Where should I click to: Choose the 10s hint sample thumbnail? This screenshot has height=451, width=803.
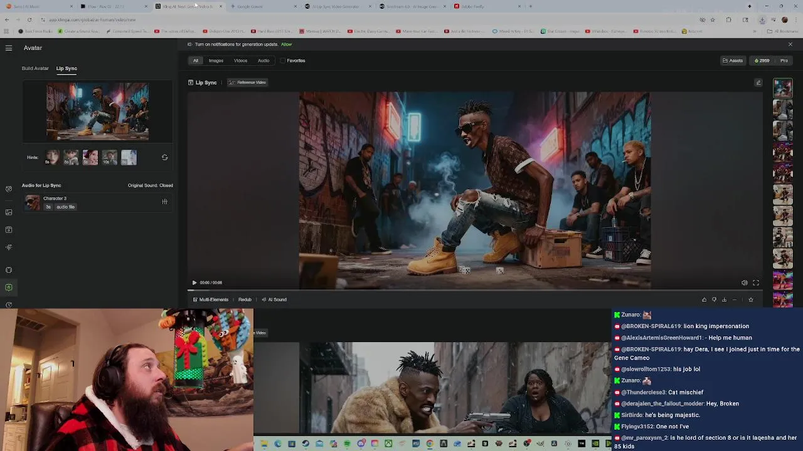109,157
